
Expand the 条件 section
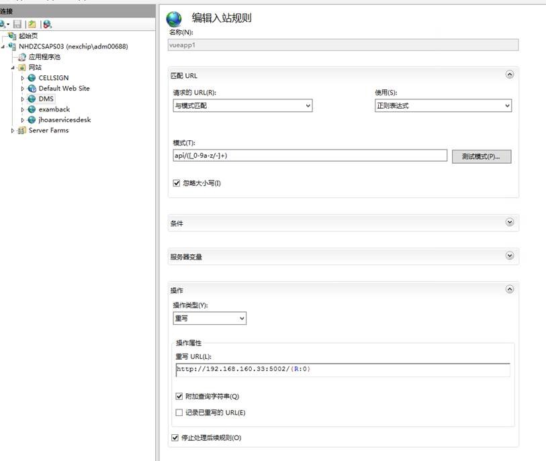[x=510, y=222]
